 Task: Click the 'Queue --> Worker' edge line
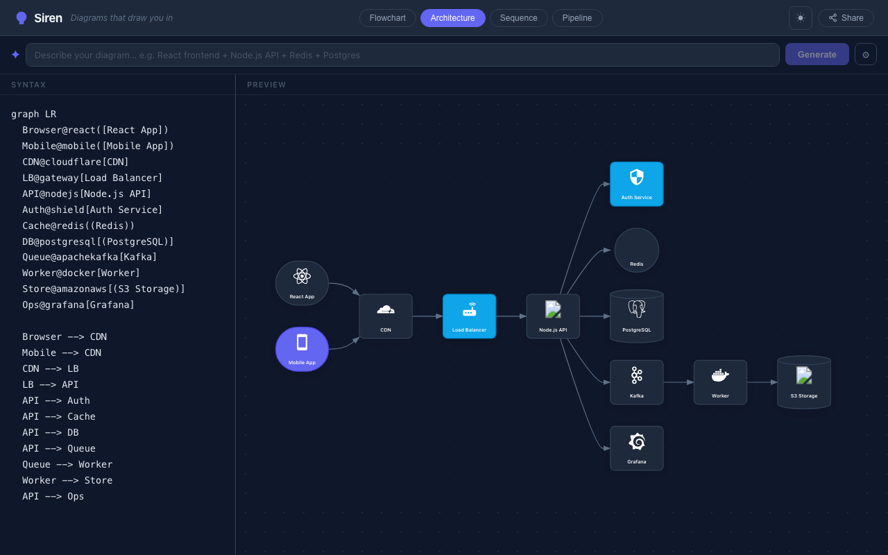[67, 464]
